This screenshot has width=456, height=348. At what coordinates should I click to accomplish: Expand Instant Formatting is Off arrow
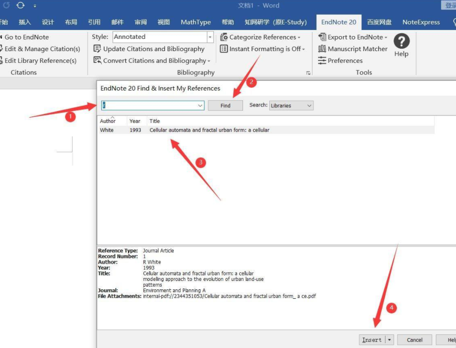pos(304,49)
